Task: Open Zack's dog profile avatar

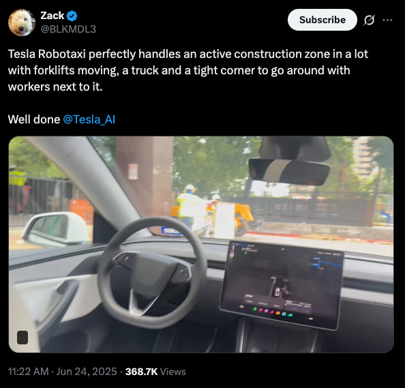Action: 22,23
